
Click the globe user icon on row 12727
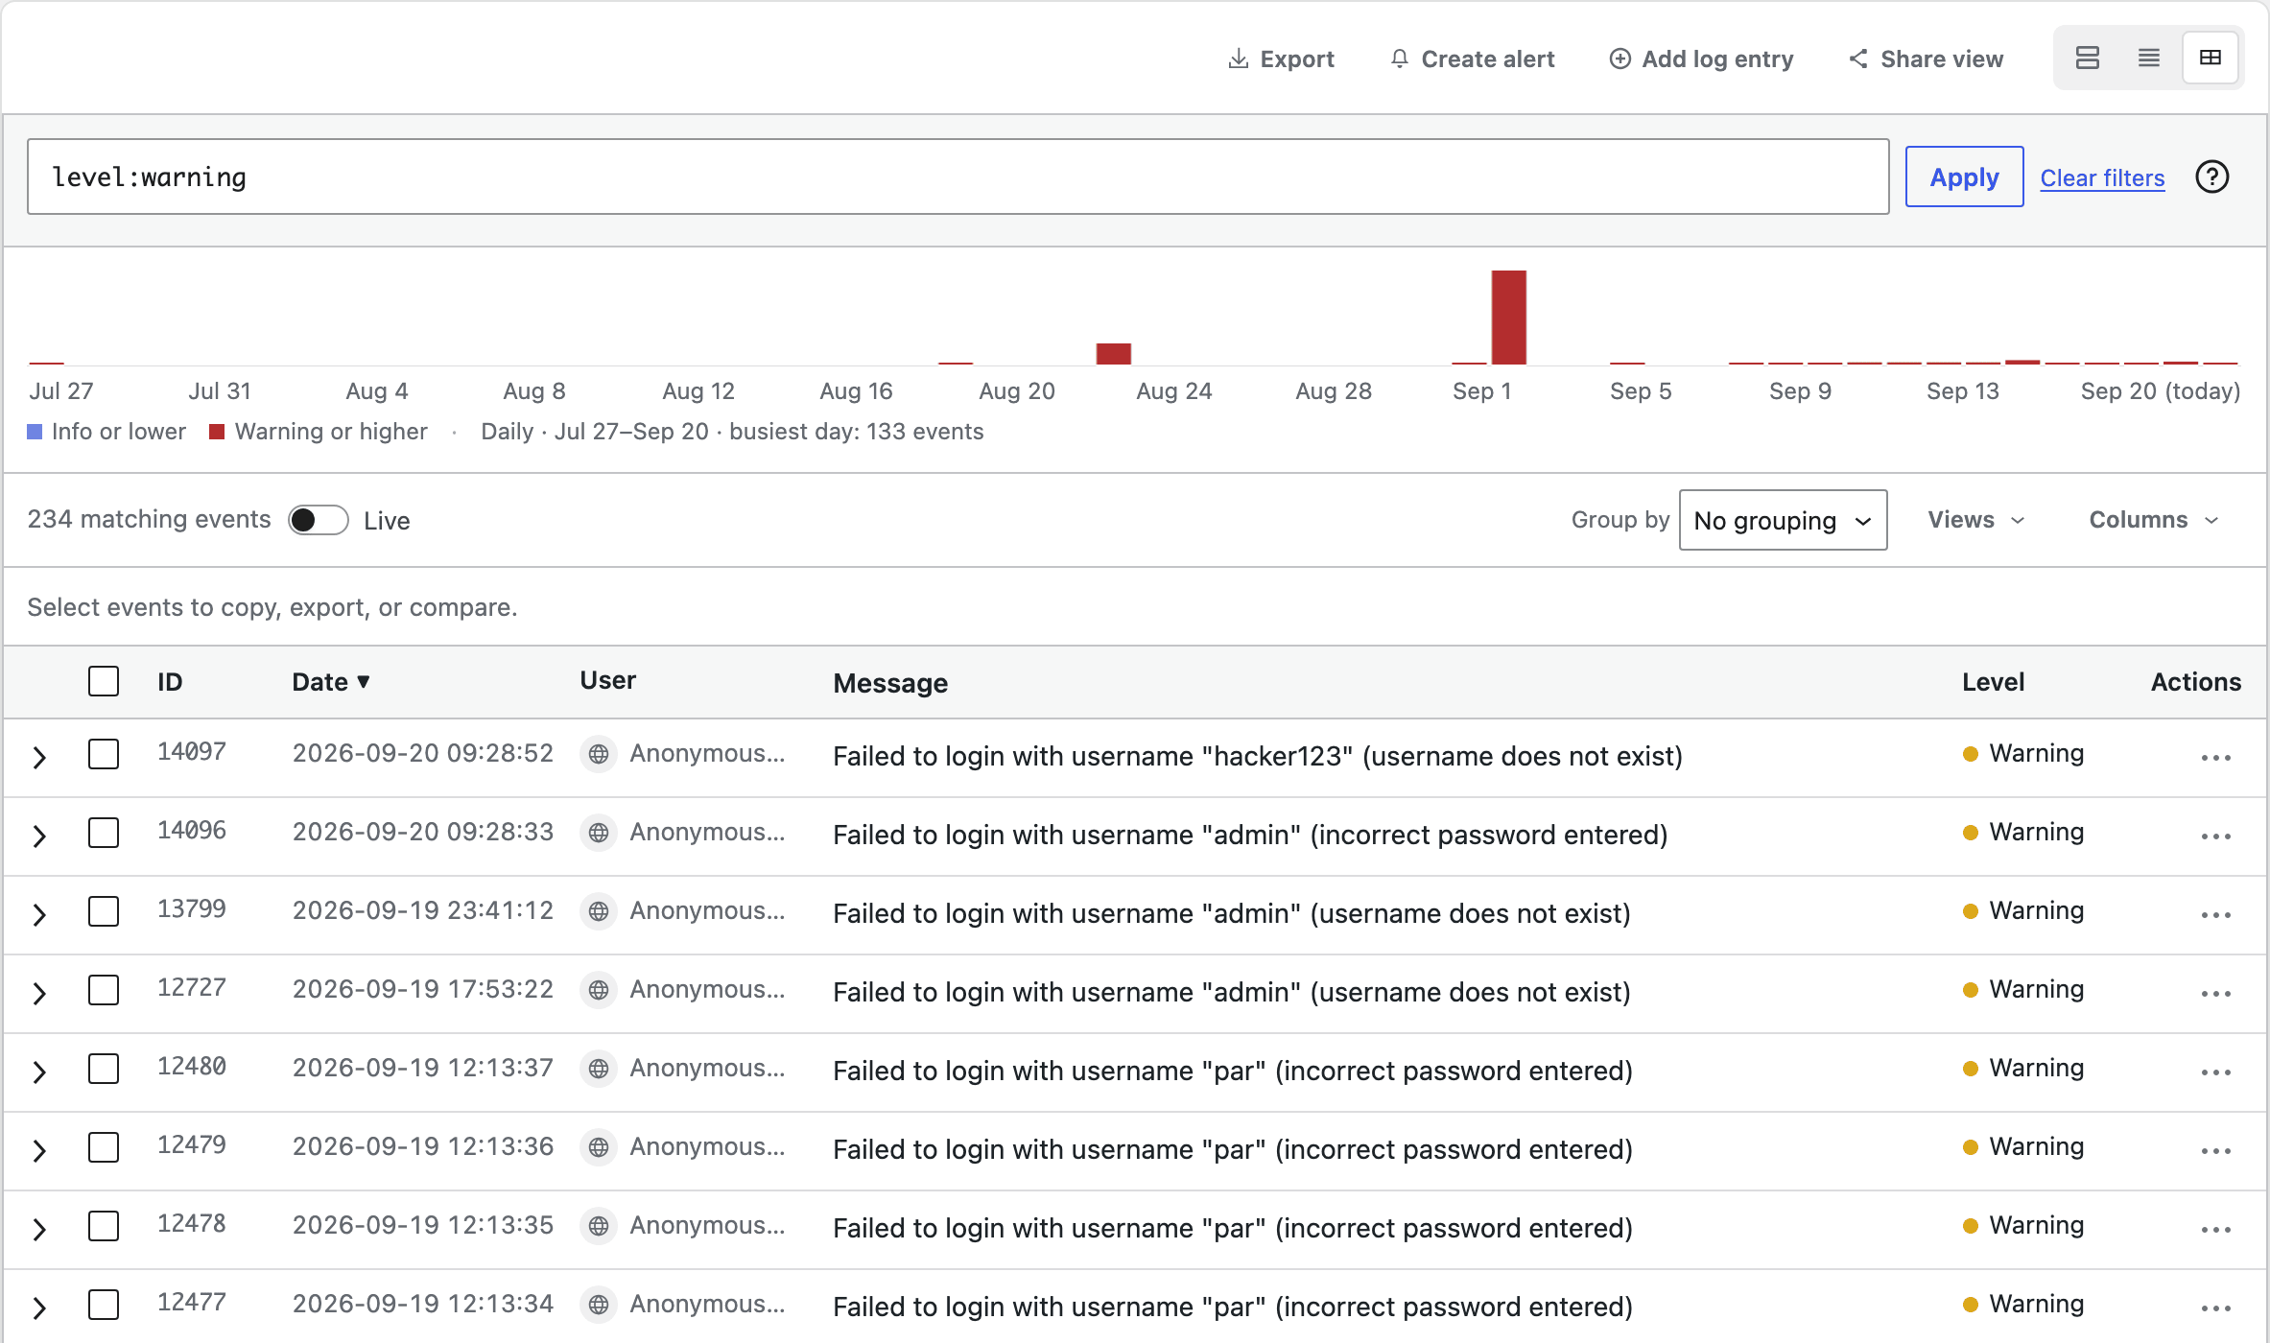[x=599, y=991]
